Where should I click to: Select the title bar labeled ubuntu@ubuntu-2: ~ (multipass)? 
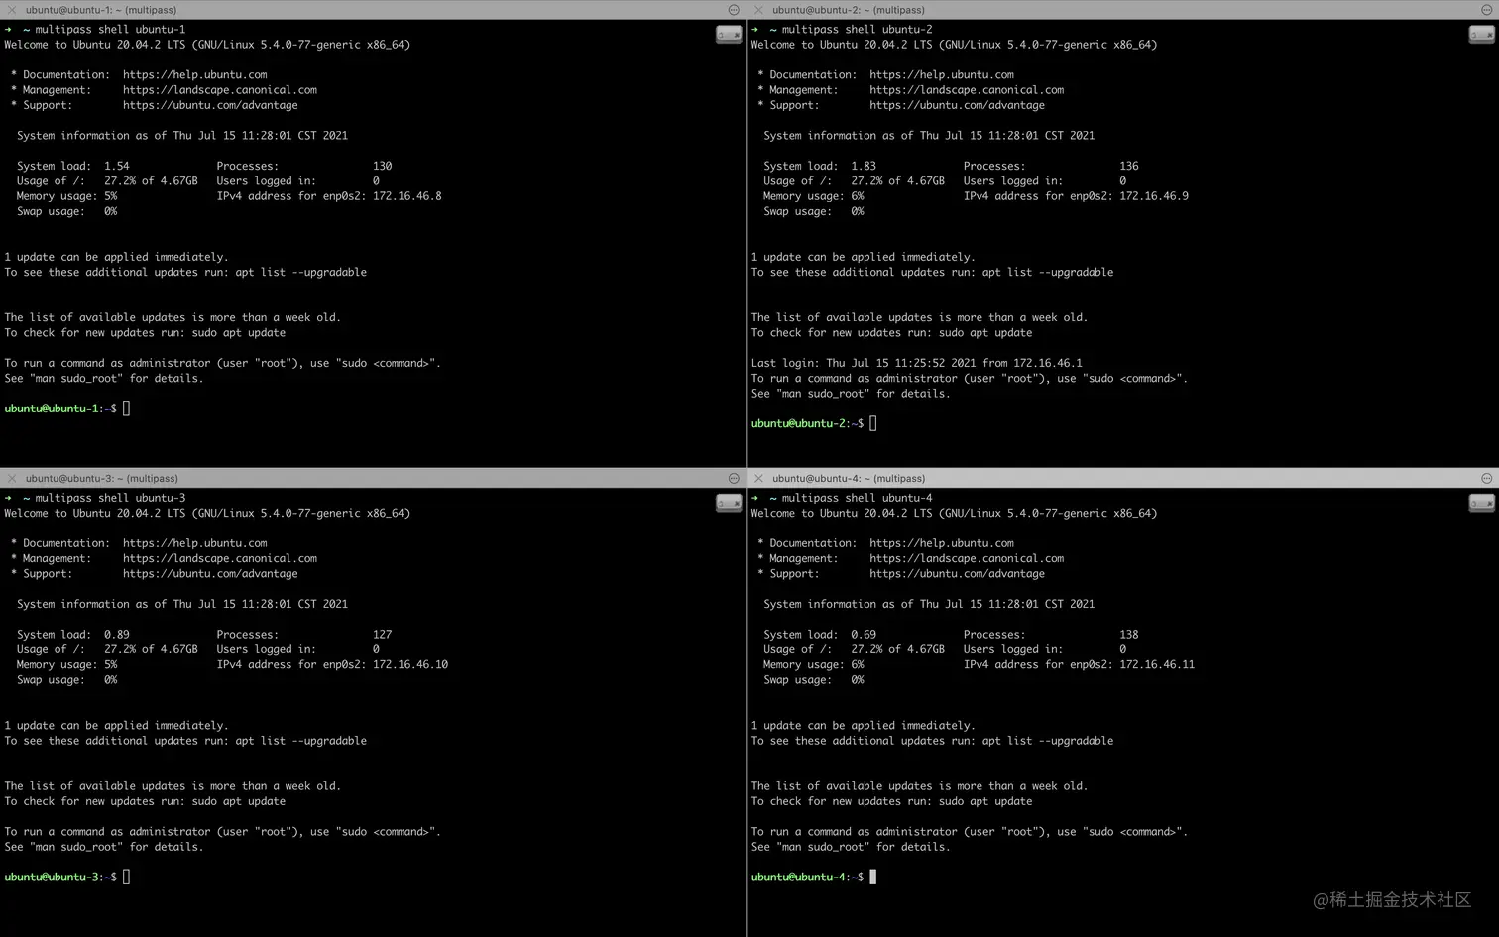pos(1122,10)
